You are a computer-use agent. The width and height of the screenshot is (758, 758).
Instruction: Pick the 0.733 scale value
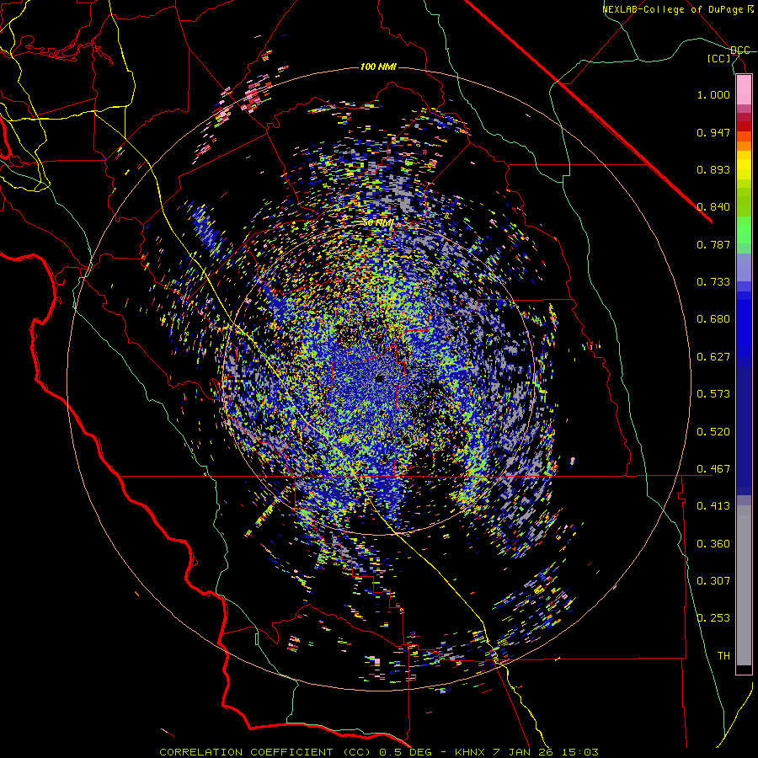pos(713,282)
